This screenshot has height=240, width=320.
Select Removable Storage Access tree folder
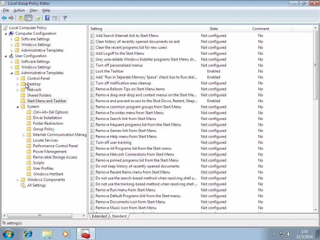click(55, 157)
